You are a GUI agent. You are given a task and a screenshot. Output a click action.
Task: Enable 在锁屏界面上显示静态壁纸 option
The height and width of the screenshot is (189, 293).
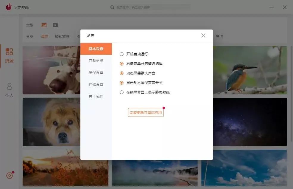pyautogui.click(x=122, y=92)
